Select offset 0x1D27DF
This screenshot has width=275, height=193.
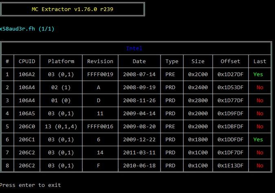pos(230,75)
